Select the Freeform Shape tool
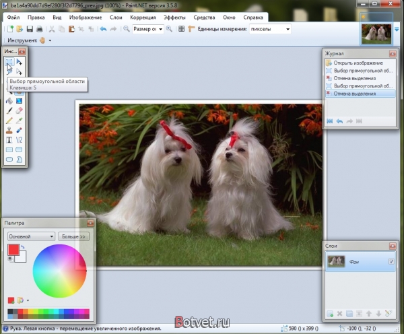This screenshot has height=334, width=404. [x=20, y=160]
